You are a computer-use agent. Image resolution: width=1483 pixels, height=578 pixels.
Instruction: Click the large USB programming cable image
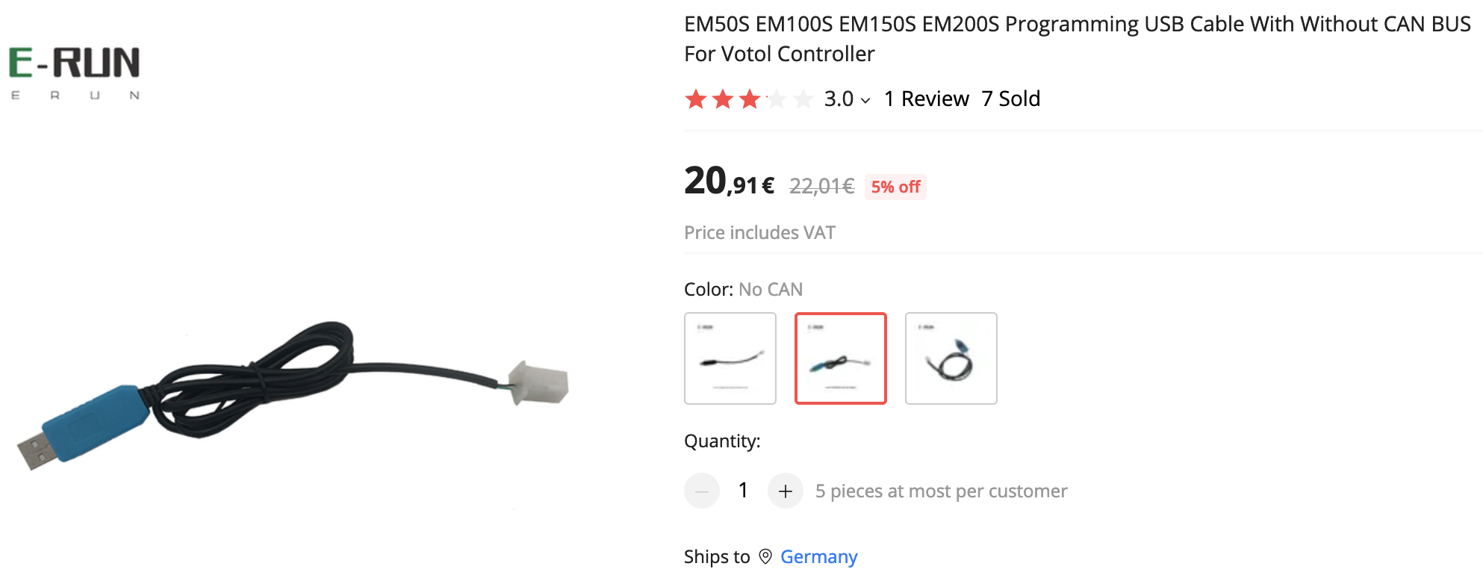click(293, 396)
